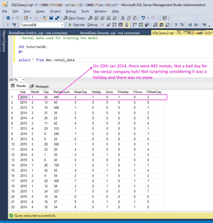Open the Query menu
Image resolution: width=213 pixels, height=223 pixels.
pos(40,11)
